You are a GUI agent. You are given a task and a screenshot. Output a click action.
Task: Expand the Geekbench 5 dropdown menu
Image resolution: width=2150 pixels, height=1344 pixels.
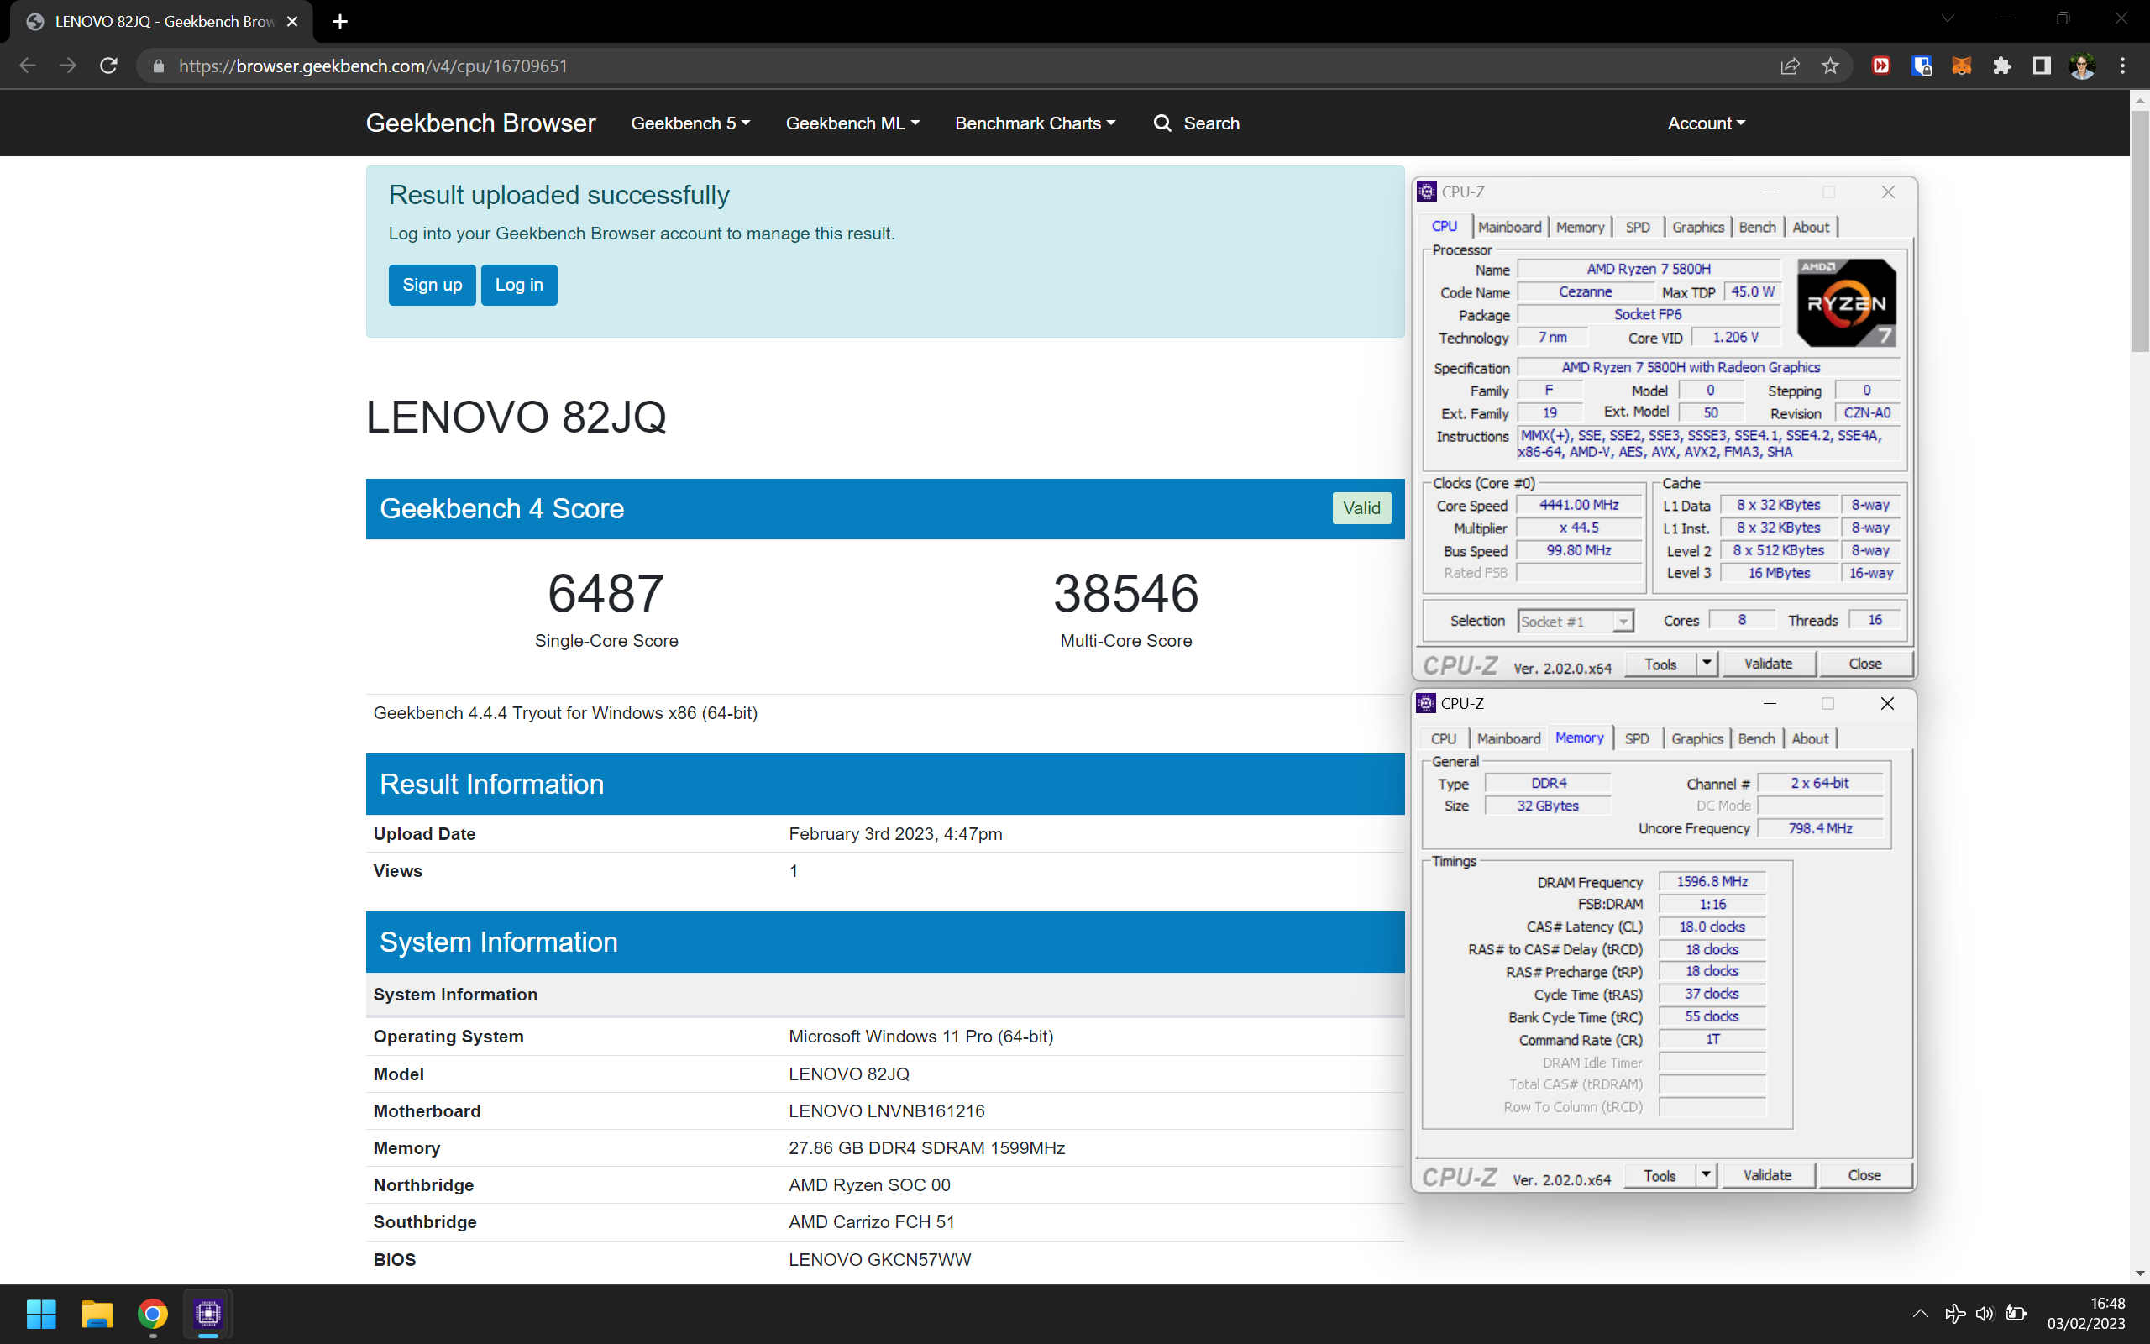690,123
